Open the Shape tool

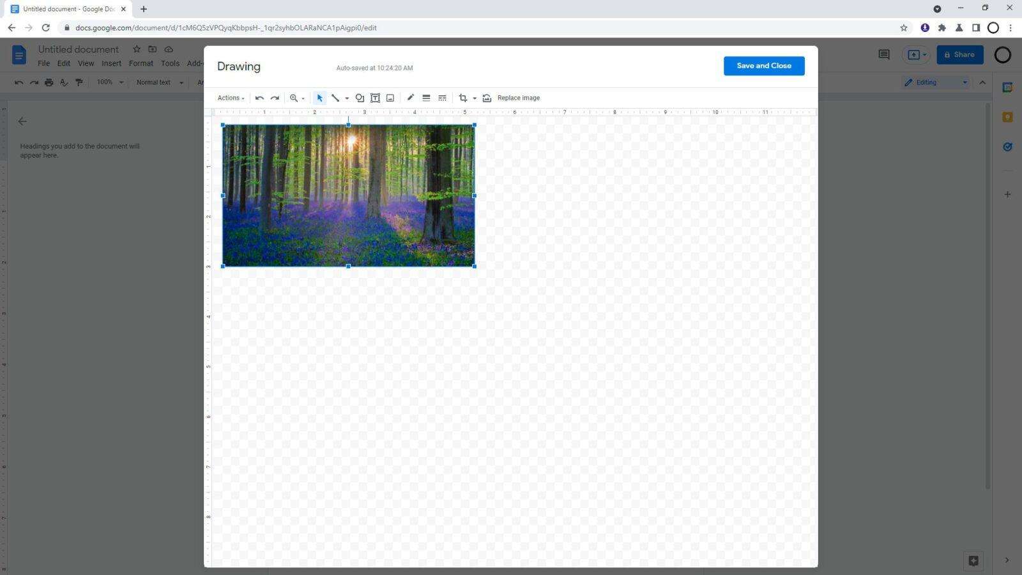click(359, 98)
